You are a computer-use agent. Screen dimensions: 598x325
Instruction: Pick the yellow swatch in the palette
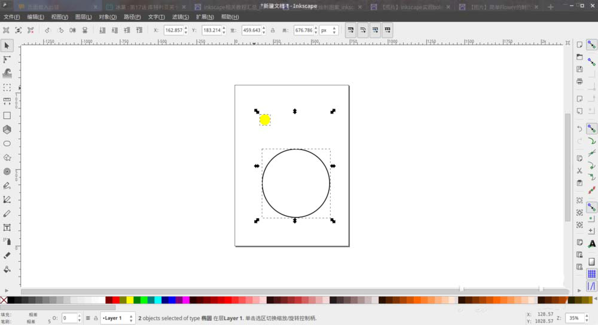tap(130, 300)
